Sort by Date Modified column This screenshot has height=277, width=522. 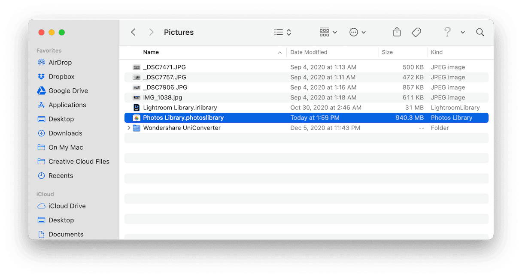tap(309, 52)
